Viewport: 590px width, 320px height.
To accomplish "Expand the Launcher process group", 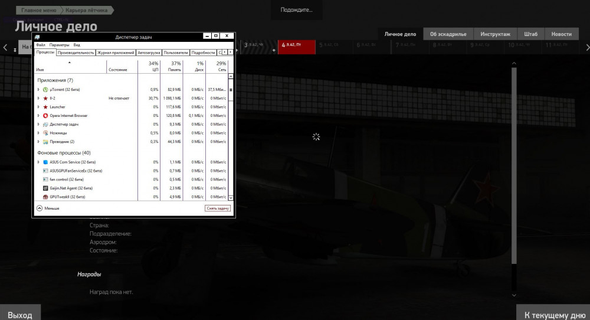I will pyautogui.click(x=38, y=107).
